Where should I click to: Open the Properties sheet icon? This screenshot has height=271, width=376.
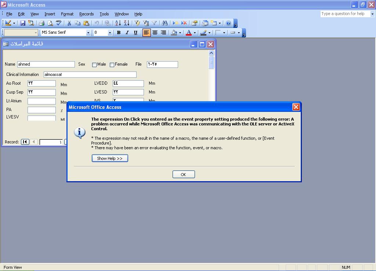pos(195,23)
